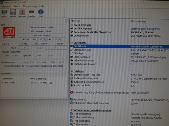Click the ATI Radeon Graphics logo
169x126 pixels.
9,33
